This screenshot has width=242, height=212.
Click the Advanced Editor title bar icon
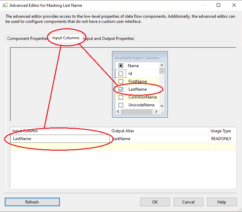tap(5, 5)
